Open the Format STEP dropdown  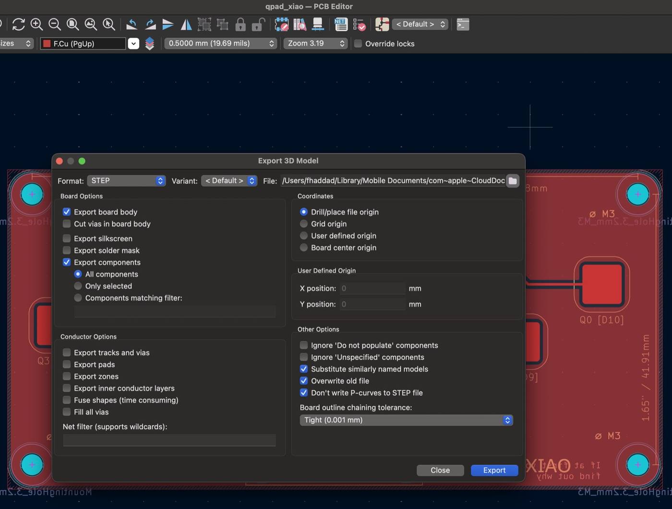(126, 181)
